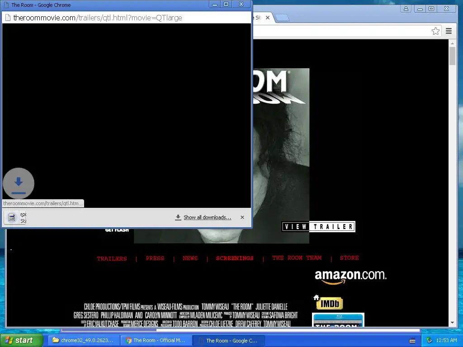The height and width of the screenshot is (347, 463).
Task: Click the popup window address bar URL
Action: [98, 18]
